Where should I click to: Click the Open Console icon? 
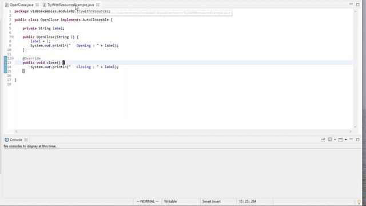341,140
